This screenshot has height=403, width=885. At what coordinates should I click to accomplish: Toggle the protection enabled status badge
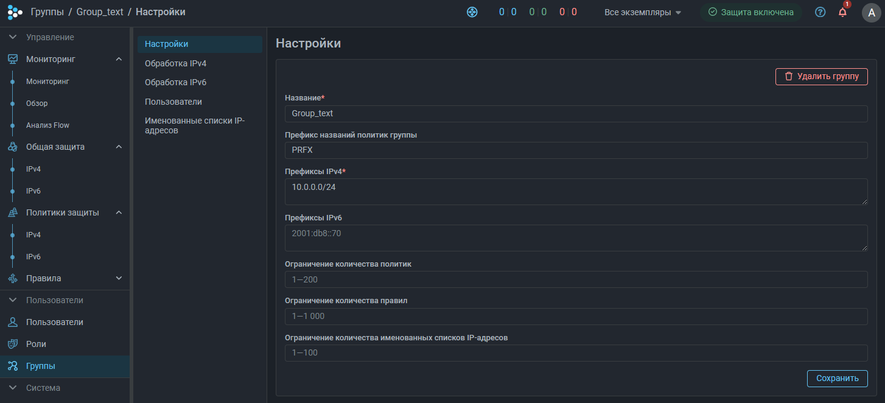[x=750, y=12]
